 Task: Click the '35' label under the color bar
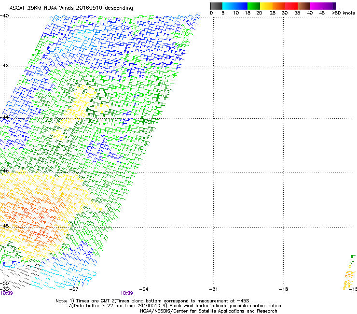pos(297,13)
